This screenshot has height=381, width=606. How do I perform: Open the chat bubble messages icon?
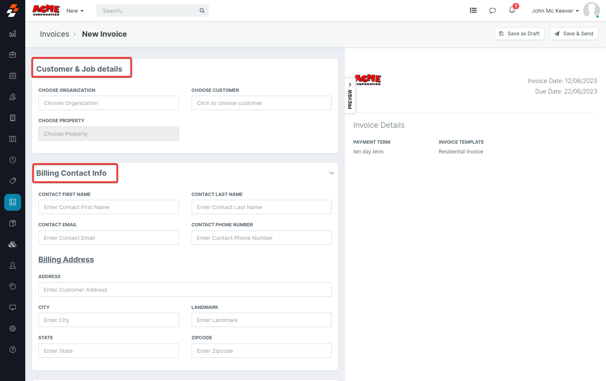pos(492,11)
